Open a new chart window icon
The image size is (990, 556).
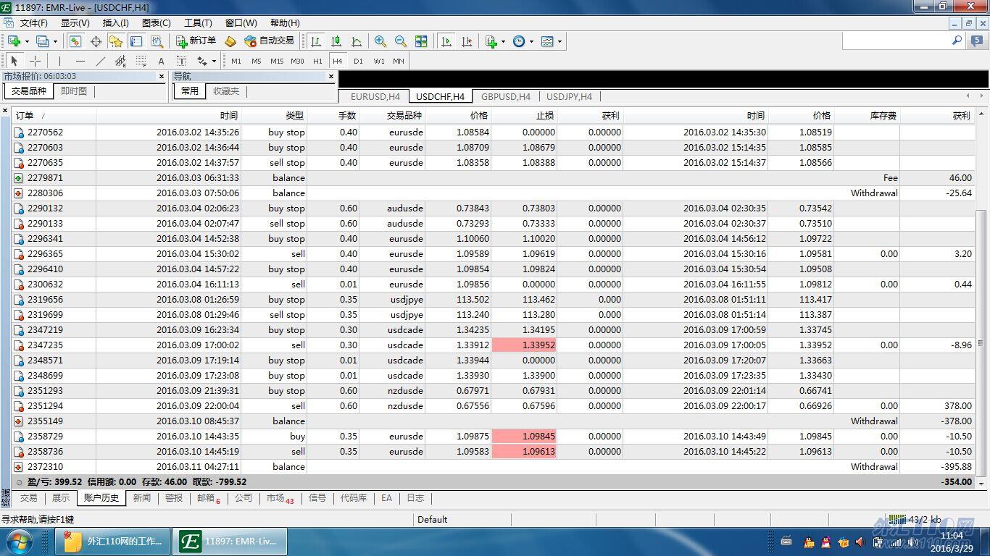(14, 41)
